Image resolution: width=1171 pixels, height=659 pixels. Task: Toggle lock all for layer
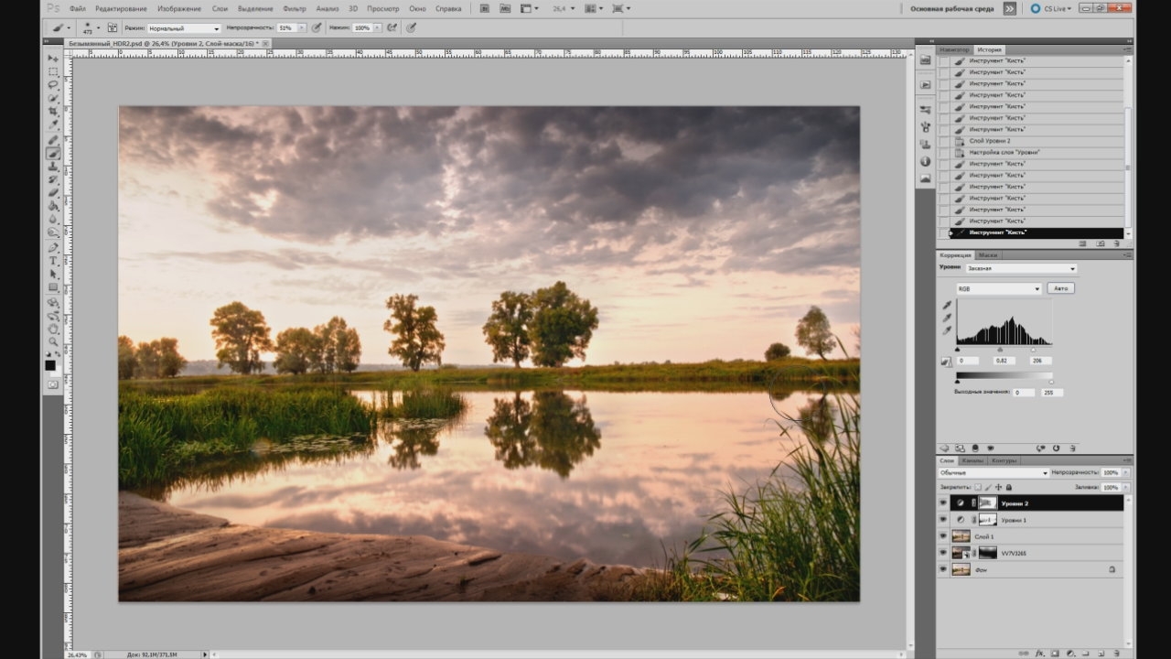1009,487
